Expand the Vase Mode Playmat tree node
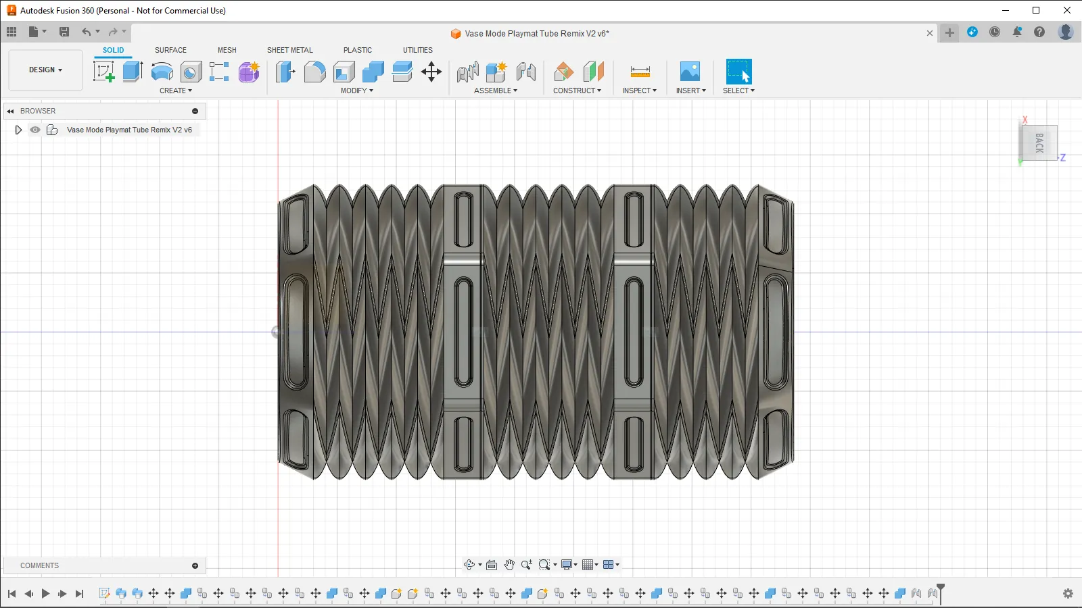Viewport: 1082px width, 608px height. click(x=18, y=130)
